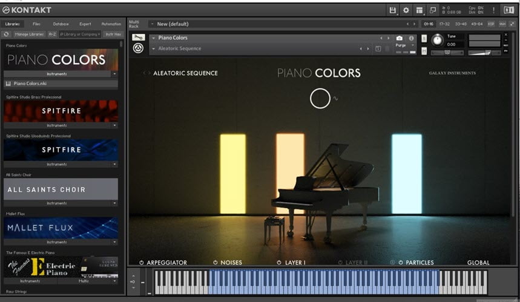Open the Aleatoric Sequence snapshot dropdown
520x302 pixels.
point(154,49)
